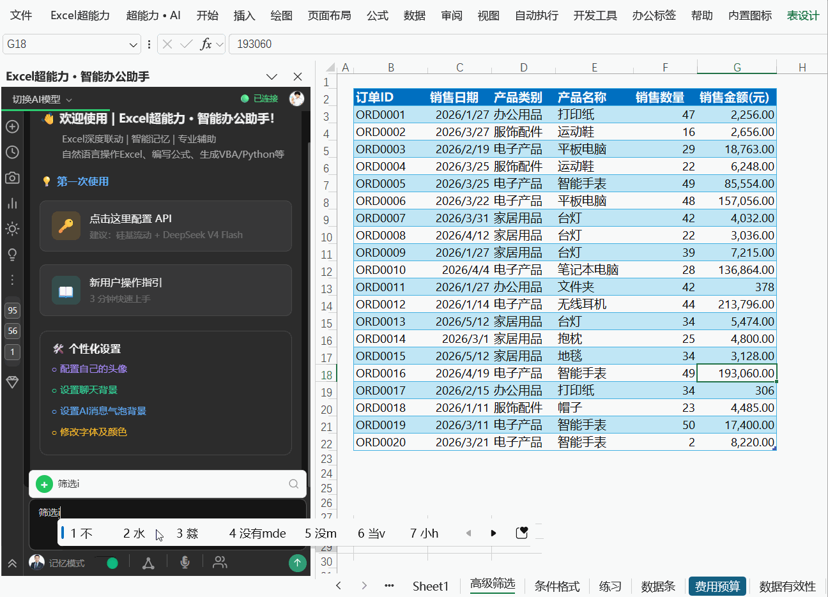This screenshot has width=828, height=597.
Task: Click the people collaboration icon
Action: point(220,563)
